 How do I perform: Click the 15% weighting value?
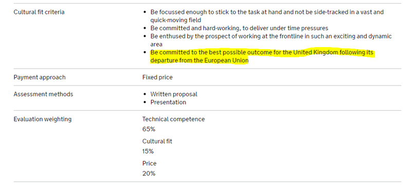[x=148, y=151]
